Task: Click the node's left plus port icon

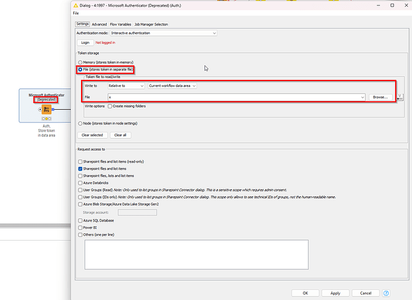Action: click(x=40, y=109)
